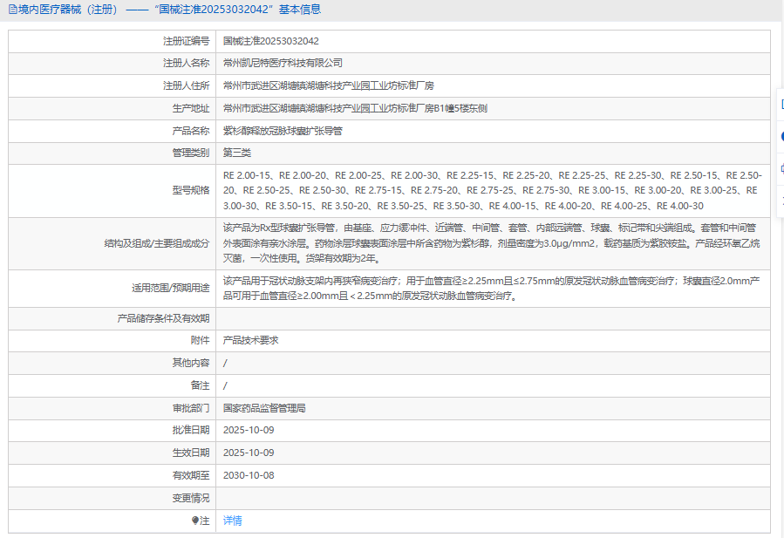
Task: Click the 适用范围/预期用途 label
Action: tap(171, 288)
